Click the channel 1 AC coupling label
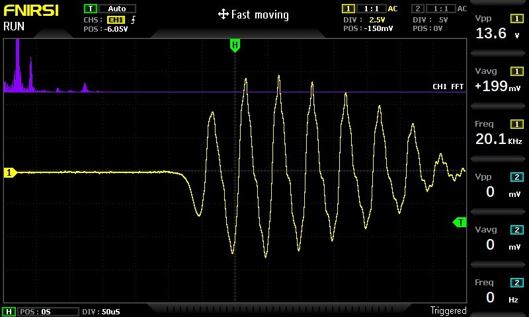The height and width of the screenshot is (317, 529). (x=393, y=9)
